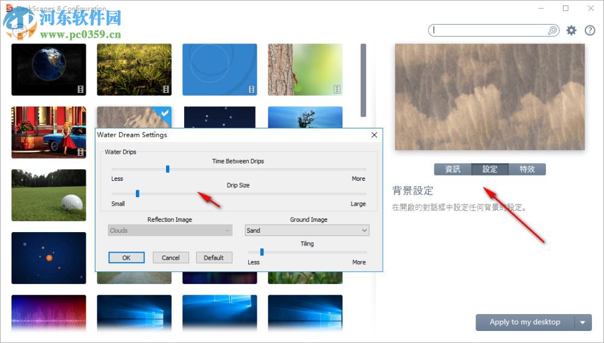This screenshot has width=604, height=343.
Task: Click OK in Water Dream Settings
Action: tap(126, 257)
